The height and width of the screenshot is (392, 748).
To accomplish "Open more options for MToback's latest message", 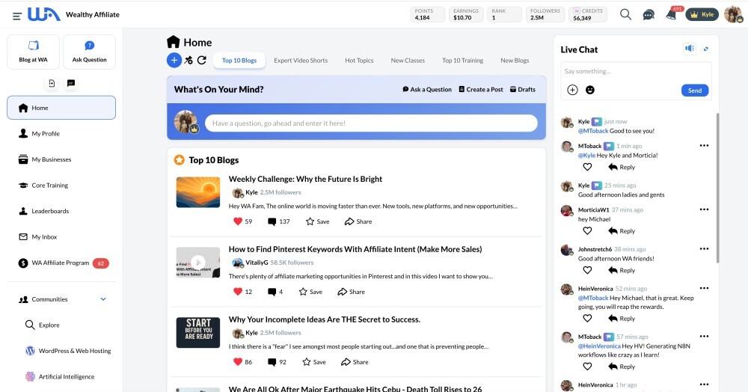I will click(x=703, y=146).
